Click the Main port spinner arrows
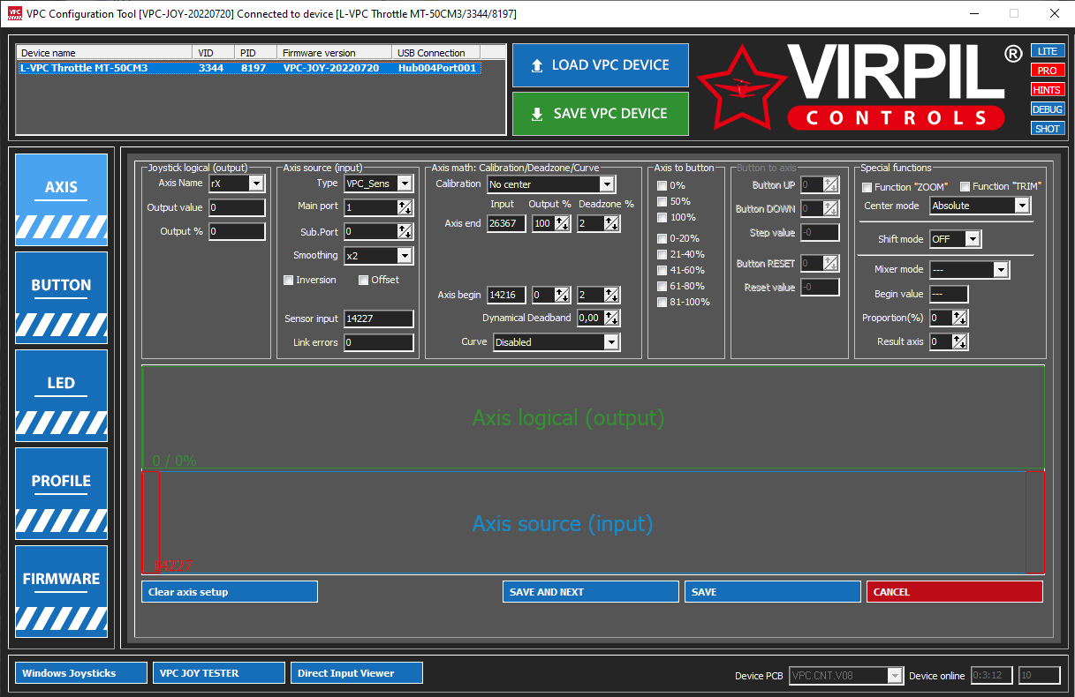1075x697 pixels. point(405,207)
